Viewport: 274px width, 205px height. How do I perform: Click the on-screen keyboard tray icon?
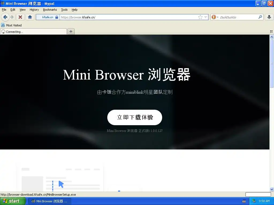(244, 201)
